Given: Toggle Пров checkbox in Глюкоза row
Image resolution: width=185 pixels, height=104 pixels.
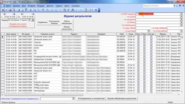Looking at the screenshot, I should point(144,42).
